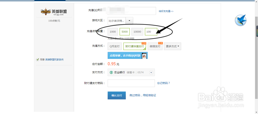
Task: Click the QQ penguin phone icon
Action: pos(144,56)
